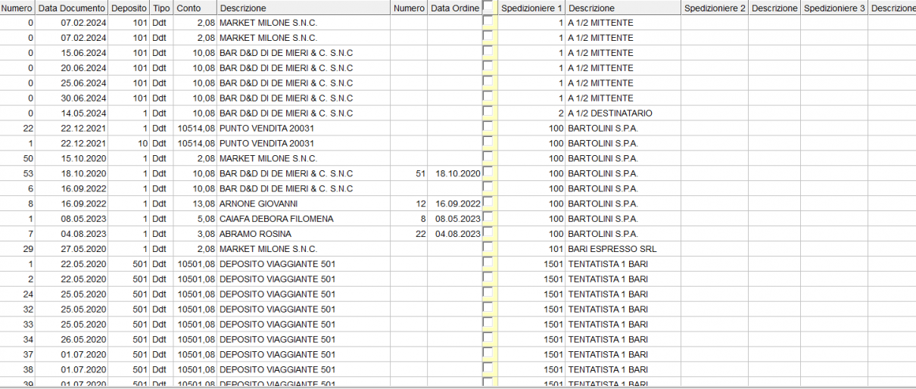Viewport: 916px width, 389px height.
Task: Click the Data Ordine column header
Action: point(454,8)
